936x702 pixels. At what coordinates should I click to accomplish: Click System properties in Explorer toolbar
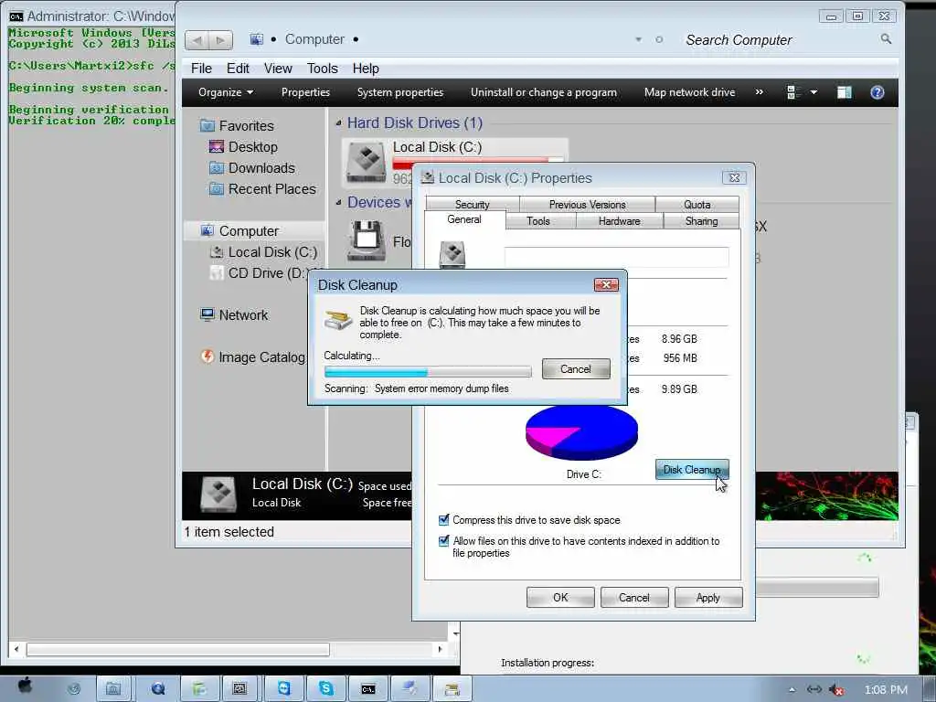pyautogui.click(x=400, y=92)
